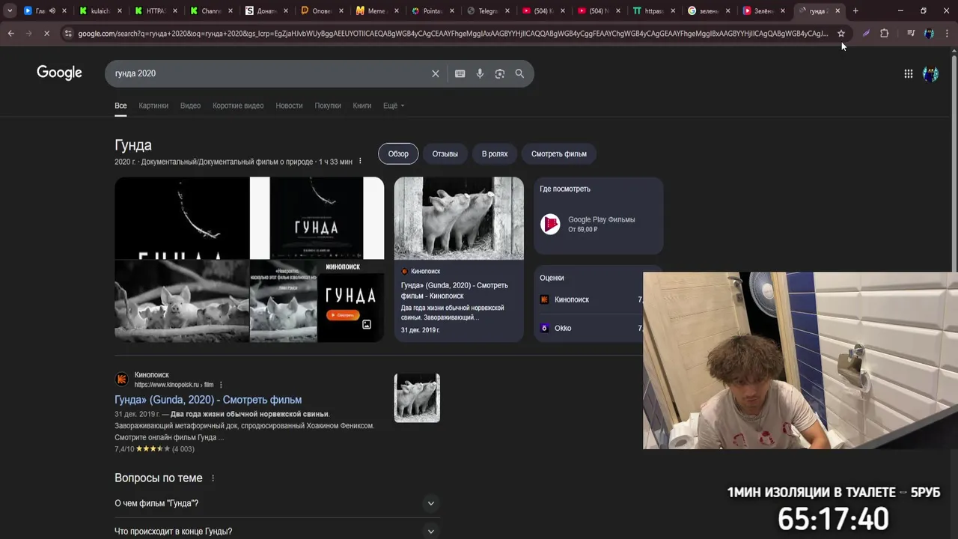This screenshot has height=539, width=958.
Task: Mute the first tab via the speaker icon
Action: pos(52,10)
